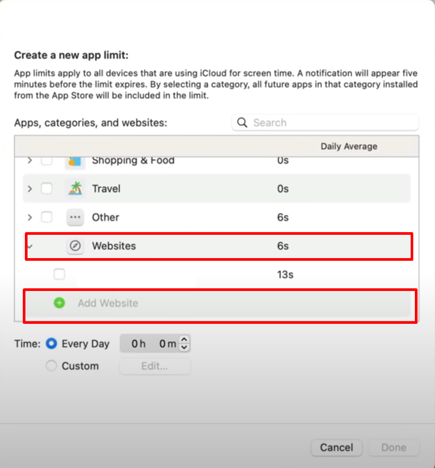
Task: Expand the Shopping & Food category
Action: coord(30,161)
